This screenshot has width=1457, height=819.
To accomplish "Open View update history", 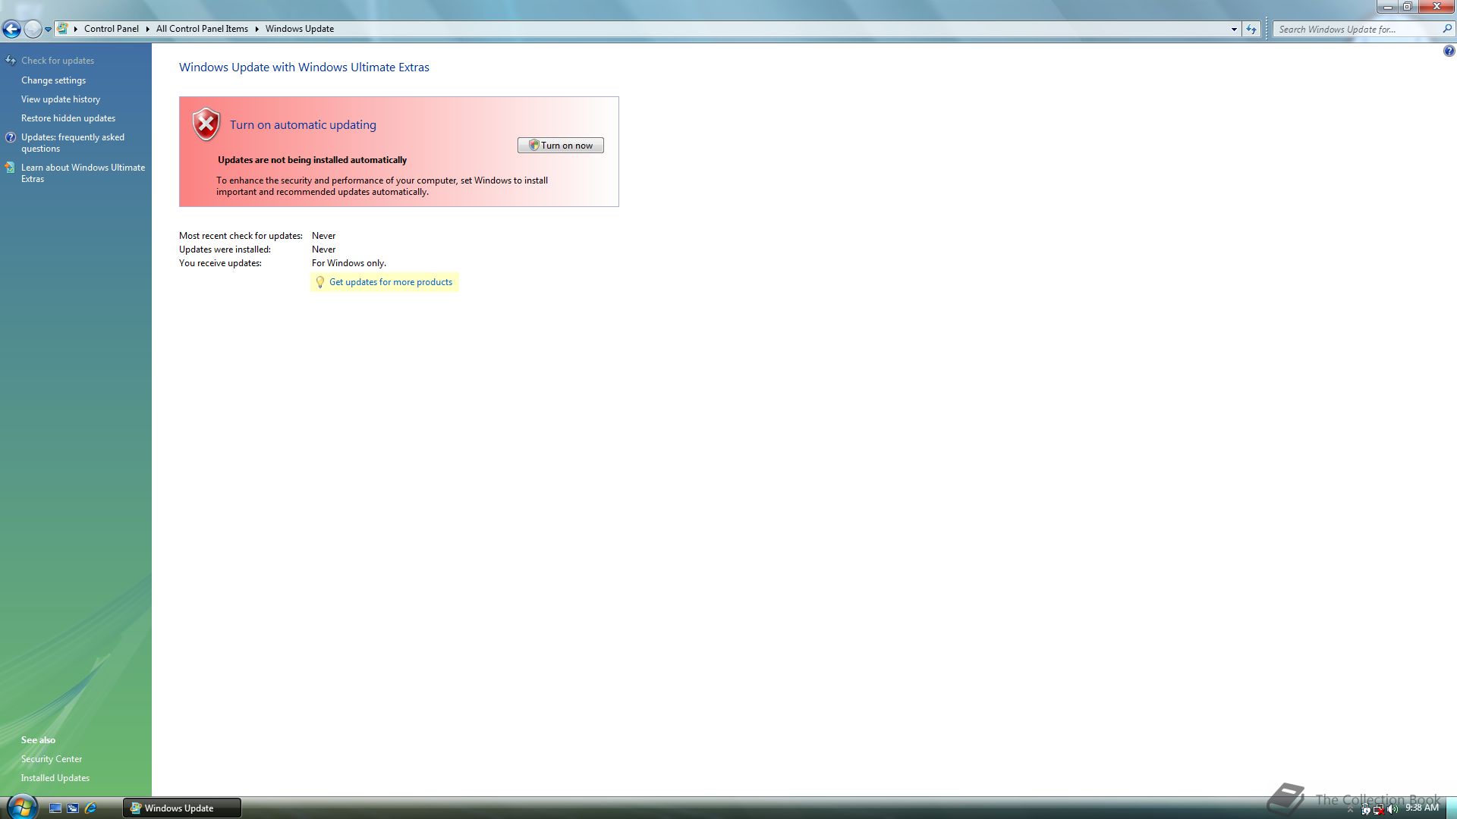I will 61,99.
